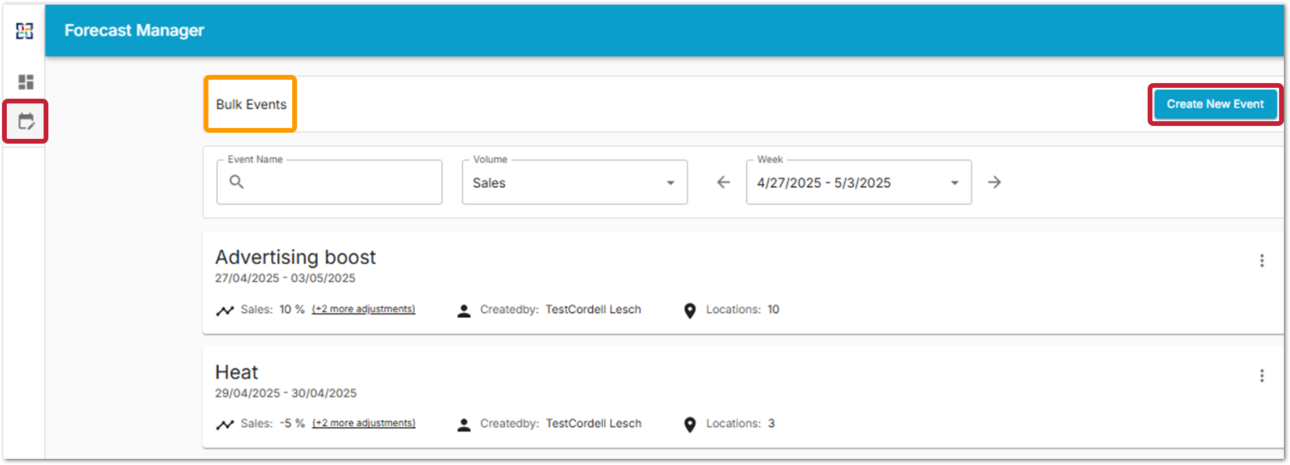Go to next week with right arrow
The image size is (1290, 465).
(994, 182)
